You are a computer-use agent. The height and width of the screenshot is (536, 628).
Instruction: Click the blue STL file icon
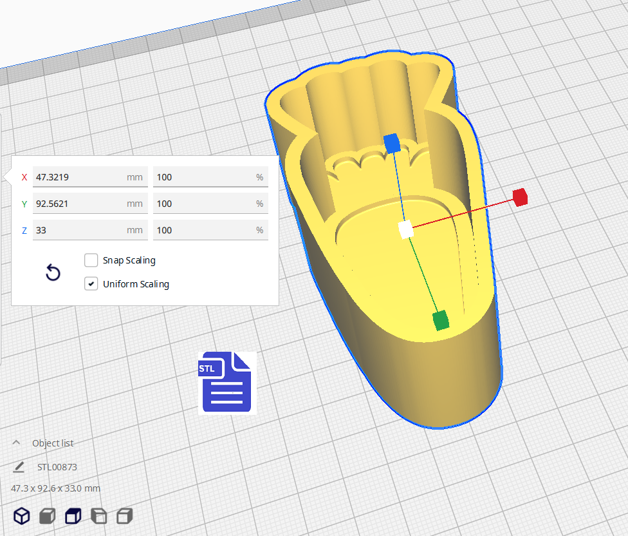[x=226, y=382]
